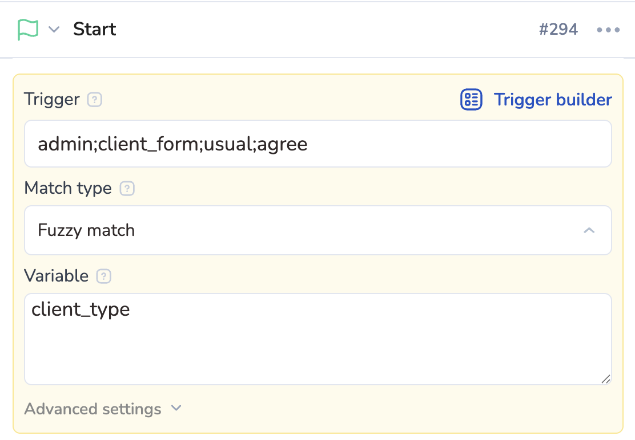The image size is (635, 440).
Task: Click the block ID #294
Action: 558,30
